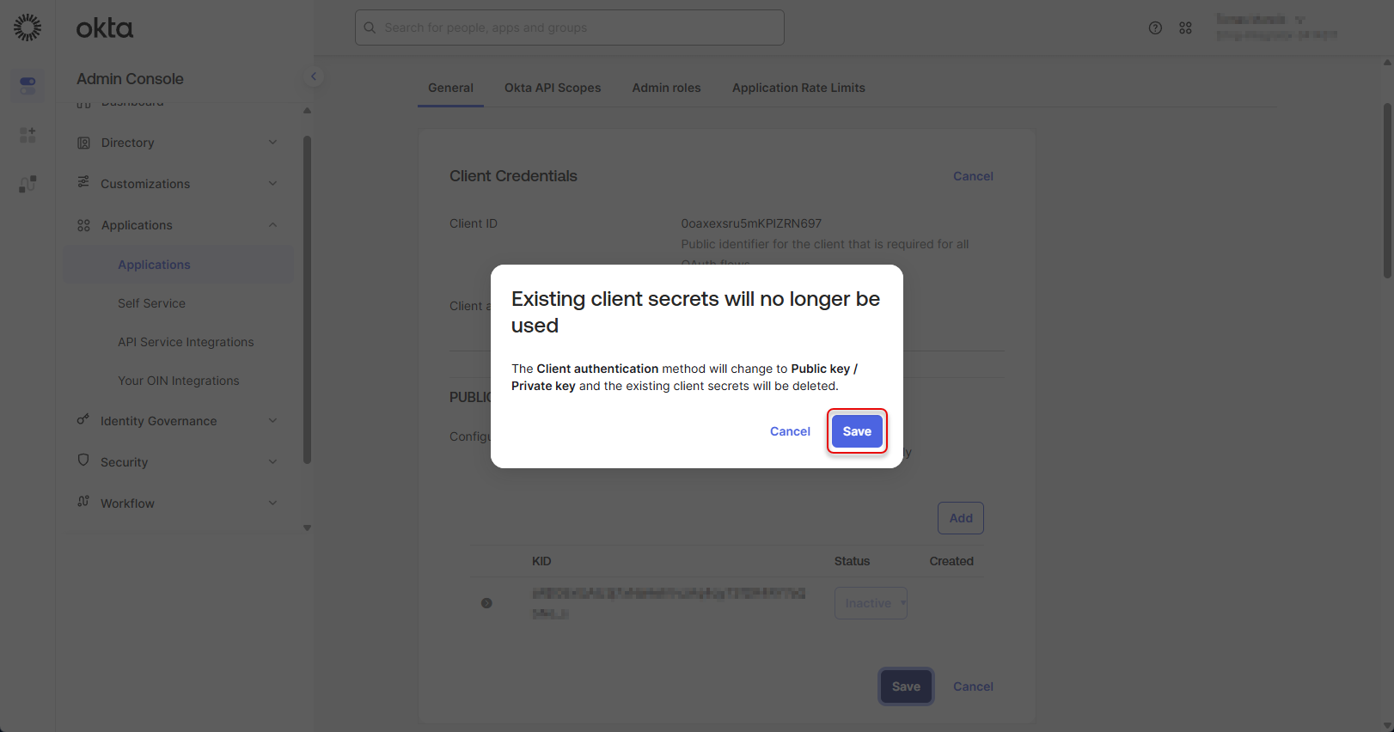Image resolution: width=1394 pixels, height=732 pixels.
Task: Click the Identity Governance key icon
Action: point(83,420)
